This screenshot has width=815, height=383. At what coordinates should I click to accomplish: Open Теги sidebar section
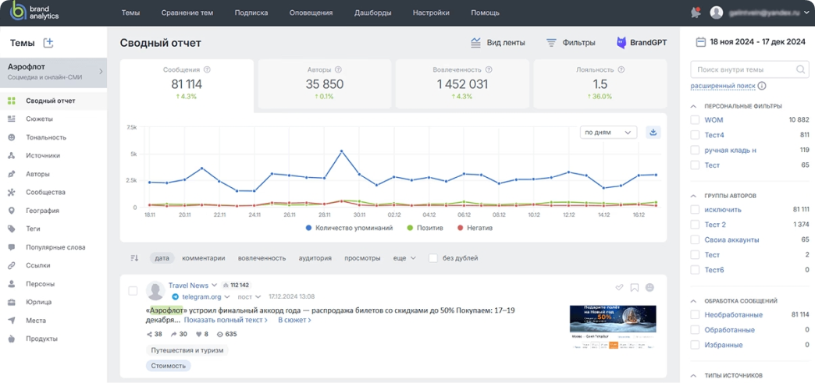33,229
